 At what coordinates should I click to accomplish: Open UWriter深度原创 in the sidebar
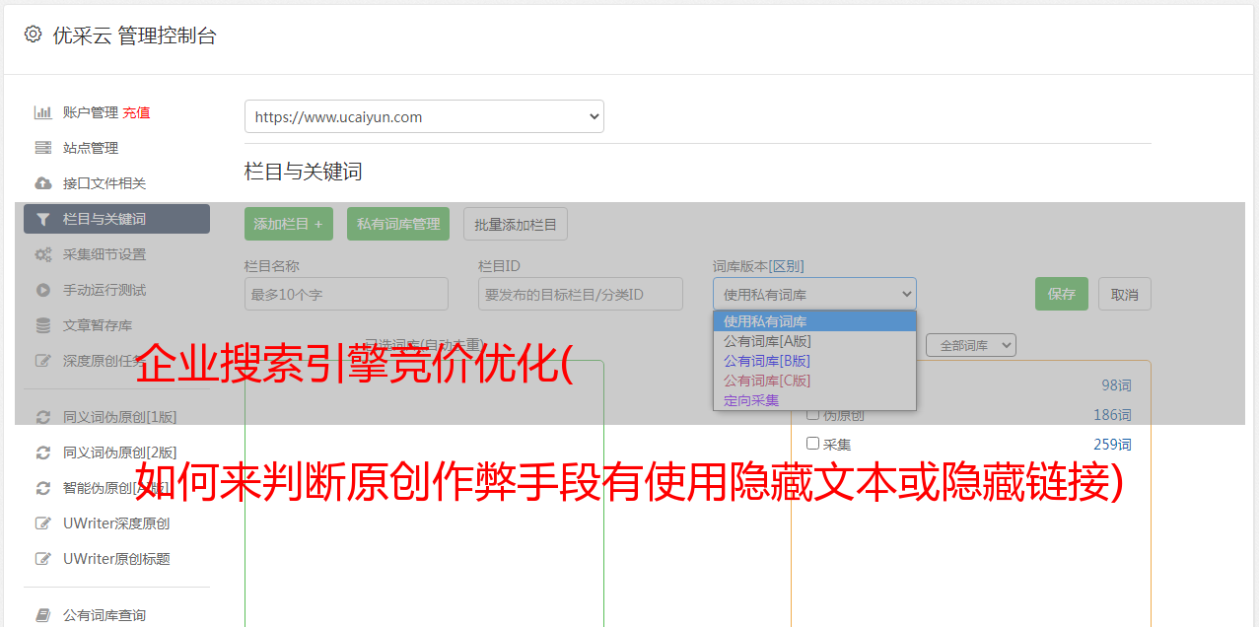point(116,523)
